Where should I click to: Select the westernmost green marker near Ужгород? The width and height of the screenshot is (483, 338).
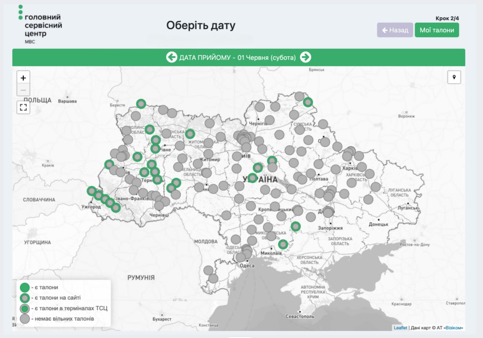point(92,191)
